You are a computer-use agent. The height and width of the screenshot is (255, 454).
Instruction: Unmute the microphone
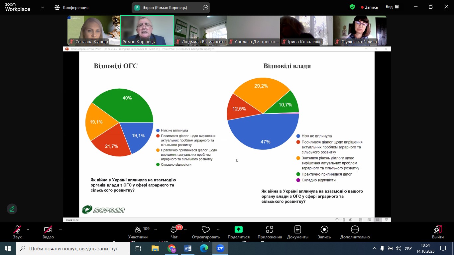click(x=17, y=232)
